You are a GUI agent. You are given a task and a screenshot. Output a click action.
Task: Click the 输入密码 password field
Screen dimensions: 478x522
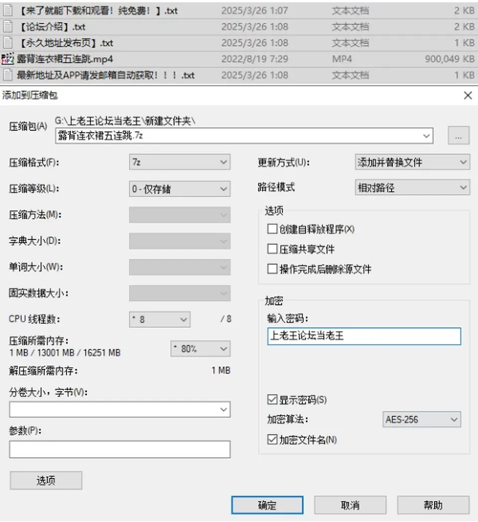pos(364,336)
